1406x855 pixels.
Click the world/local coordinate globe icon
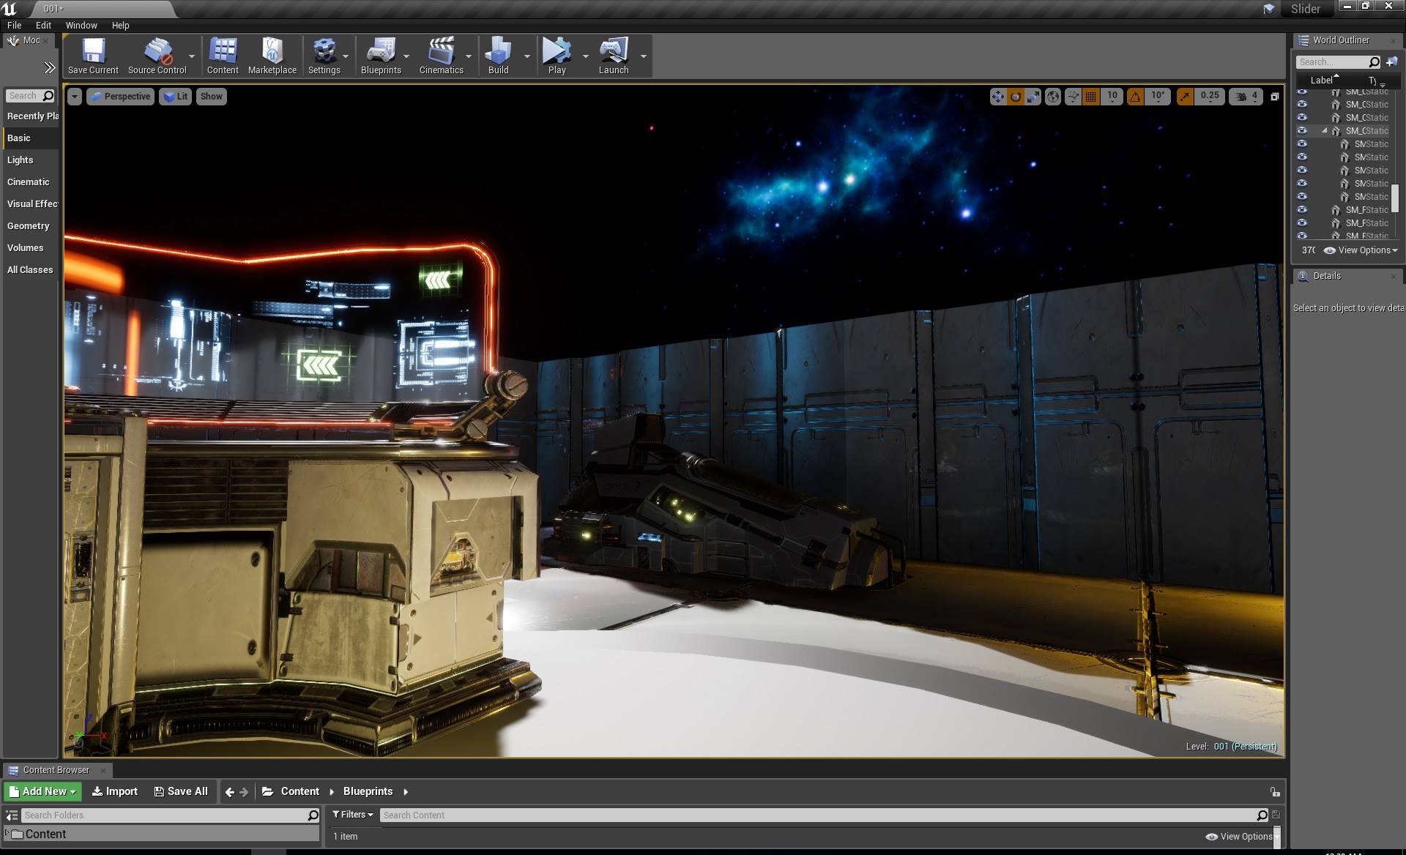[1052, 97]
